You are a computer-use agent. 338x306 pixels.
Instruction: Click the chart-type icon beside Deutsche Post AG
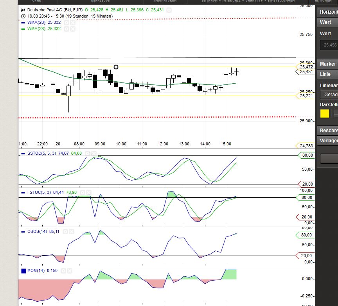coord(23,10)
